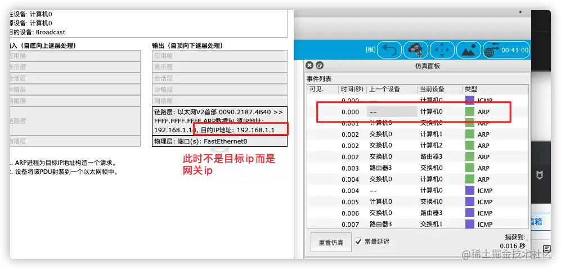Select the 0.002 event going to 计算机2

pos(418,146)
